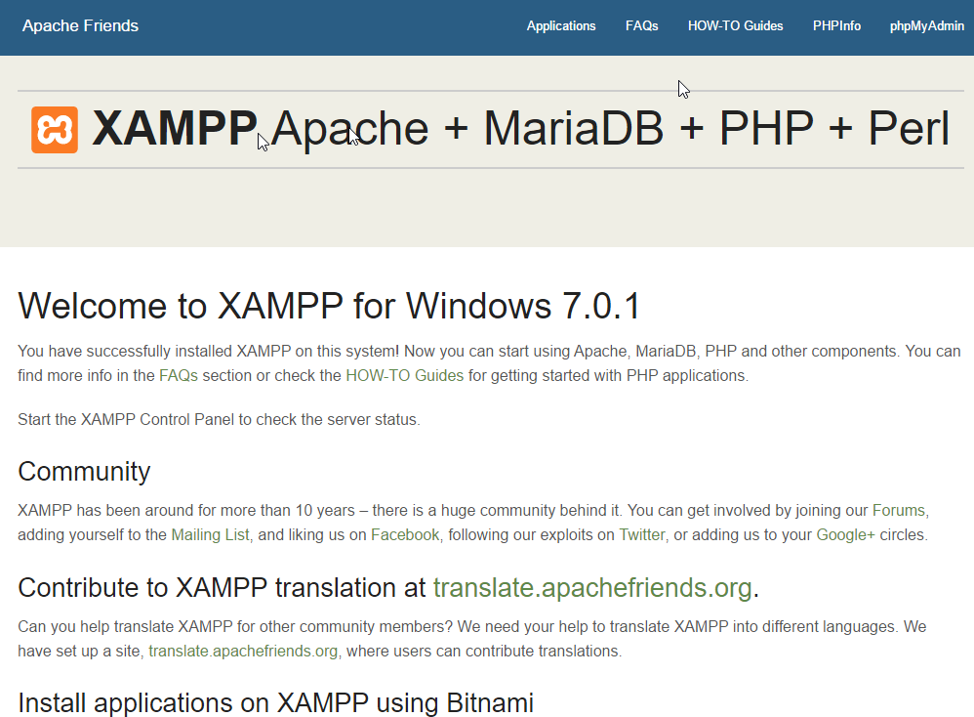Open translate.apachefriends.org link in the paragraph text
Screen dimensions: 974x717
tap(243, 652)
